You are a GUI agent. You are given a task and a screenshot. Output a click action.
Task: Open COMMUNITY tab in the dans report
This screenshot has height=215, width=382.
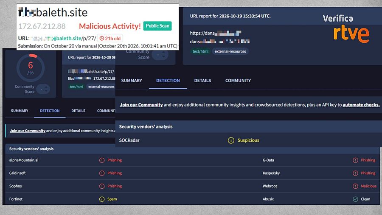[x=238, y=81]
